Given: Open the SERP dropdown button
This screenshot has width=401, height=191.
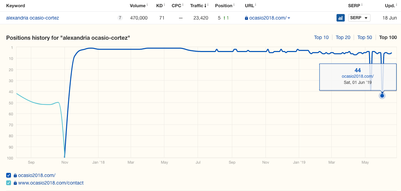Looking at the screenshot, I should point(359,18).
